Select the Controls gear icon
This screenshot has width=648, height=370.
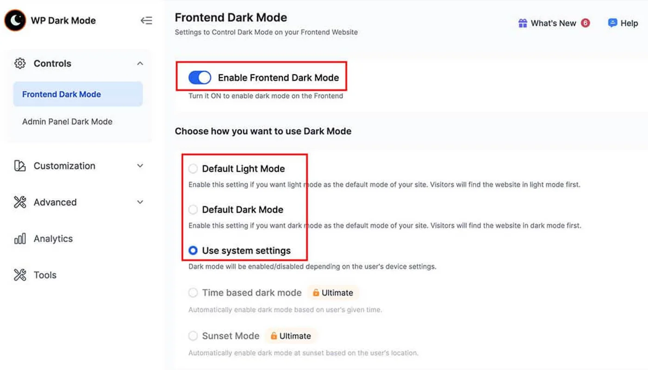pyautogui.click(x=19, y=63)
